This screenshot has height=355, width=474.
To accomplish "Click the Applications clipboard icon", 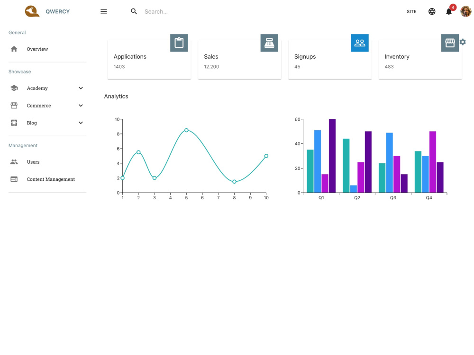I will point(179,43).
